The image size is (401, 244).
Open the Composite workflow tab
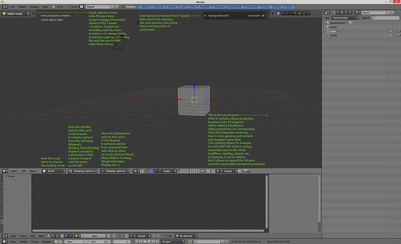pyautogui.click(x=235, y=6)
